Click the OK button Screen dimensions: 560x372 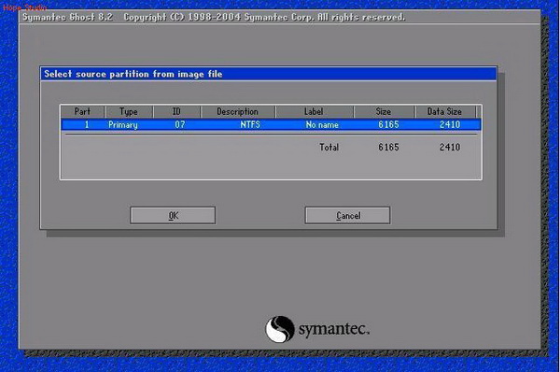pyautogui.click(x=173, y=215)
